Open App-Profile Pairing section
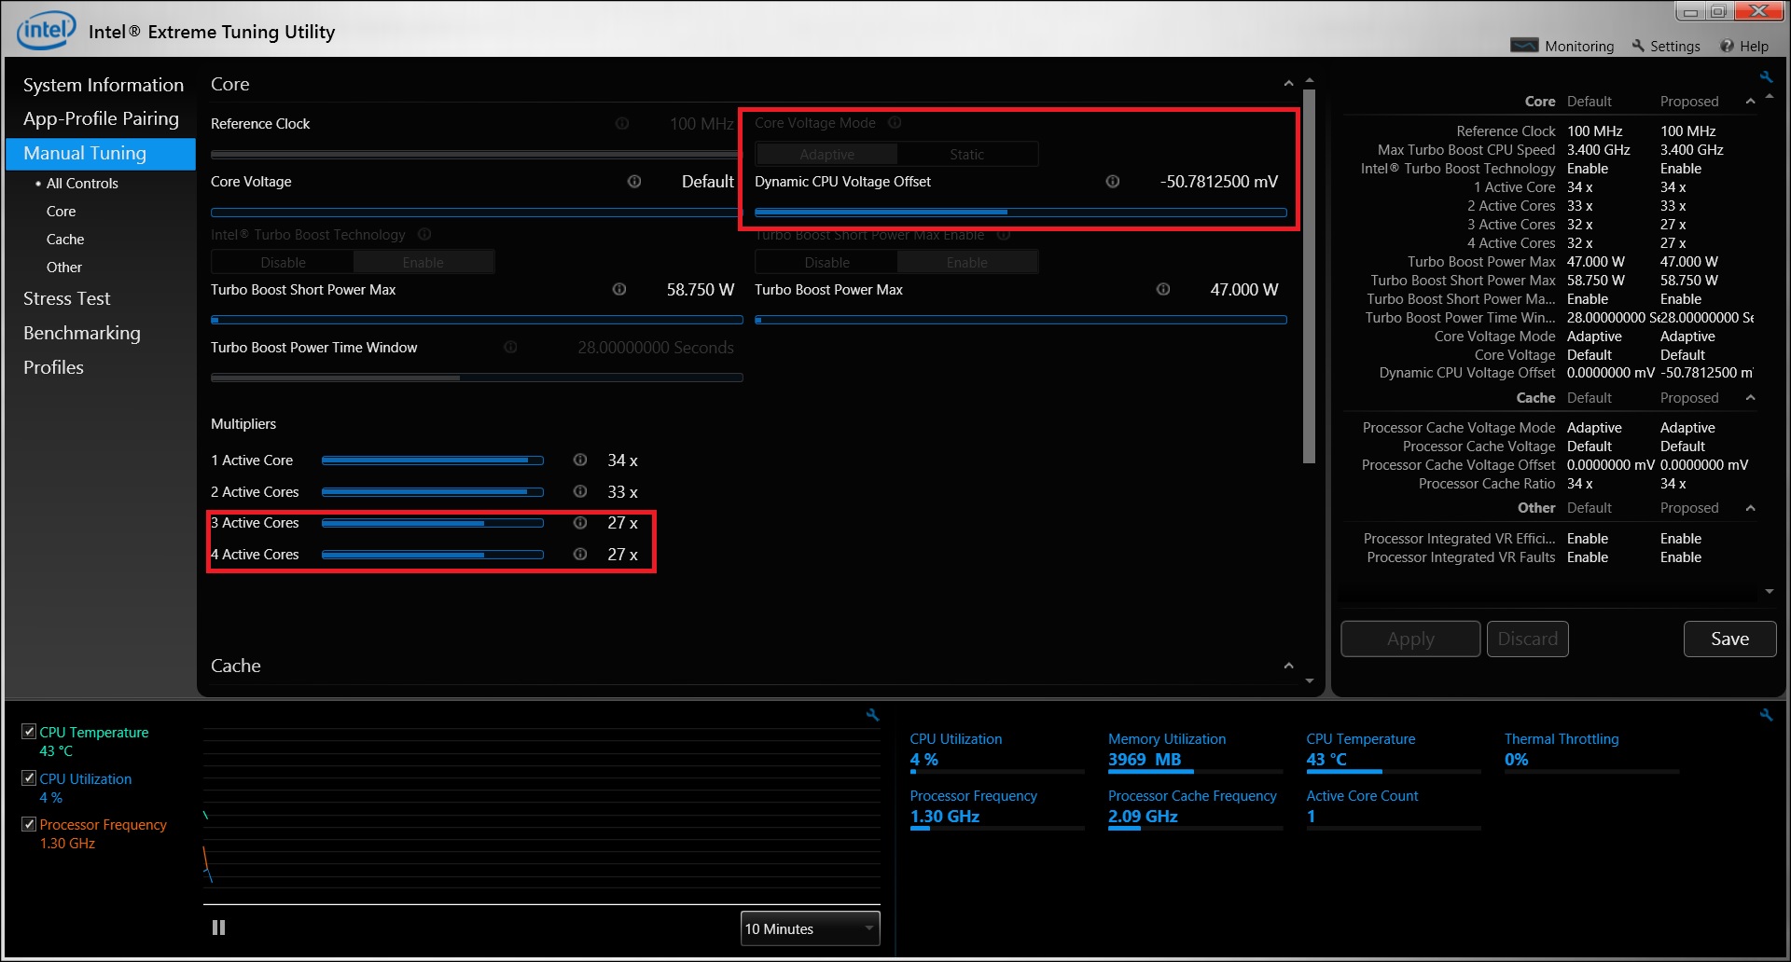The width and height of the screenshot is (1791, 962). (x=101, y=118)
